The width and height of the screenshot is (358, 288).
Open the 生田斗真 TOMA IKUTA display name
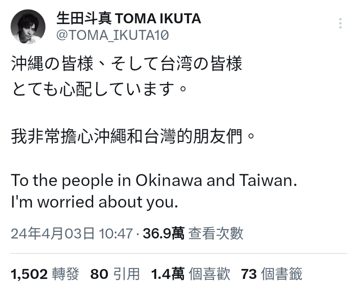click(128, 19)
